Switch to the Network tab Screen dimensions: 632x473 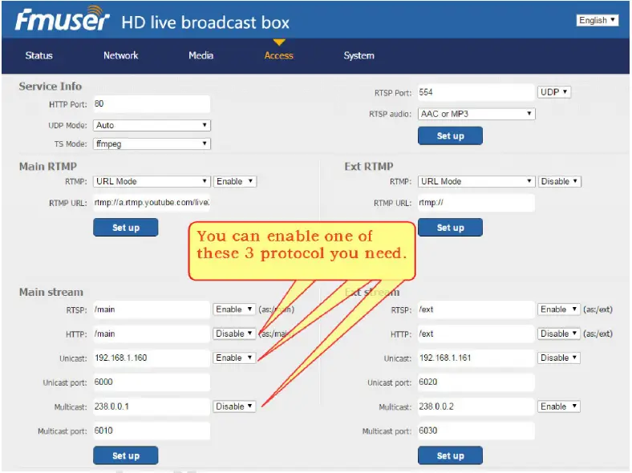click(120, 55)
